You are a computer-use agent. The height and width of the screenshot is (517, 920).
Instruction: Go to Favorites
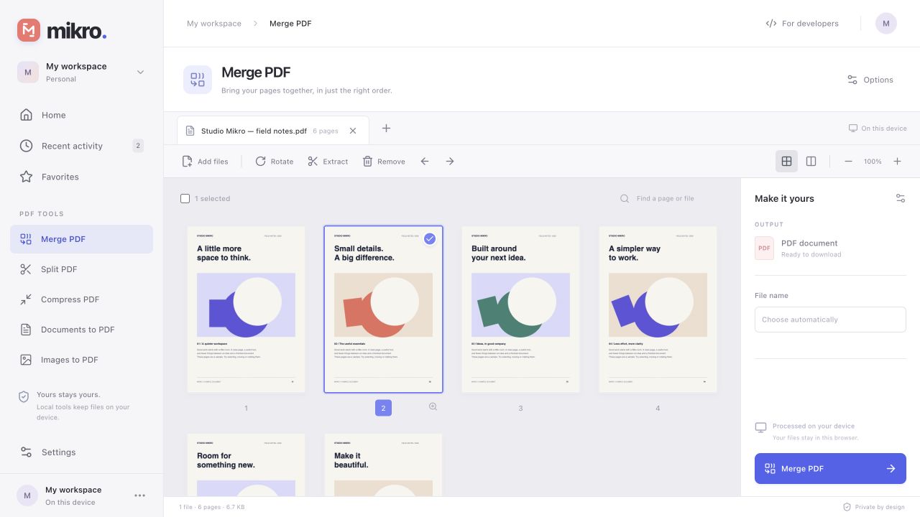pos(81,177)
